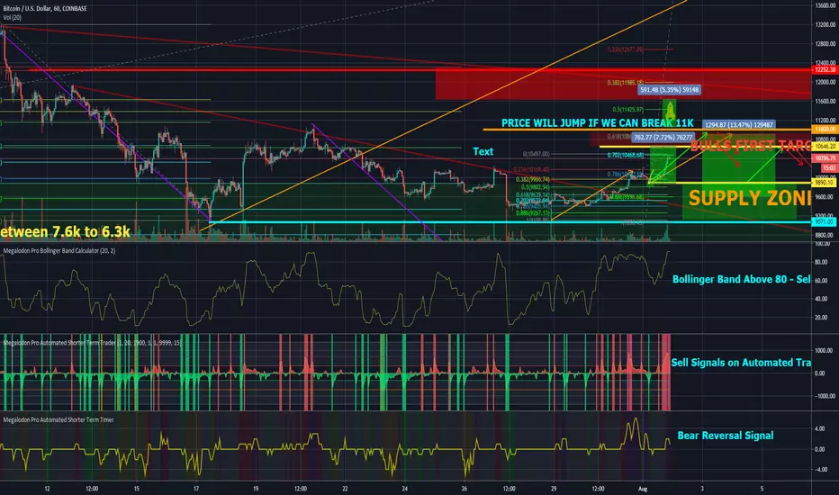The width and height of the screenshot is (839, 495).
Task: Select the red 'BULLS FIRST TARG' annotation
Action: click(x=751, y=146)
